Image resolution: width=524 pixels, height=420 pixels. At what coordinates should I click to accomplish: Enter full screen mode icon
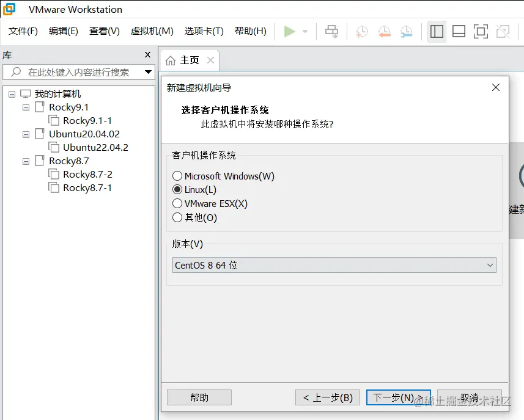pyautogui.click(x=481, y=32)
